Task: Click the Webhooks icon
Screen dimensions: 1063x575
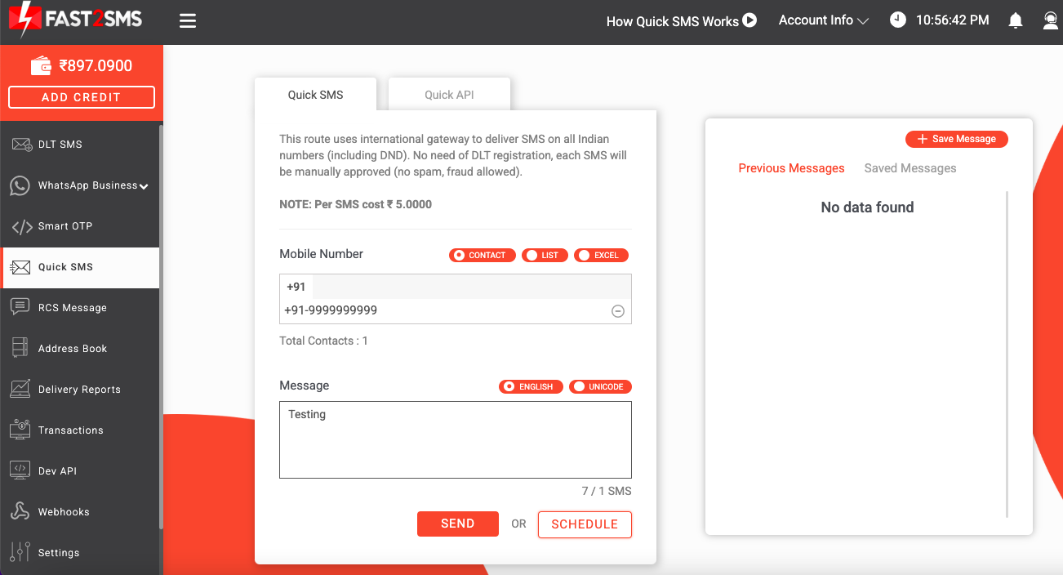Action: (x=20, y=511)
